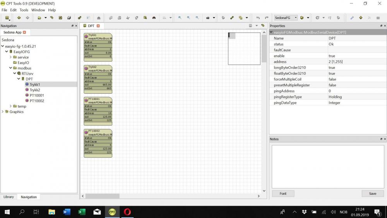Open the Opera browser from the taskbar

[127, 212]
